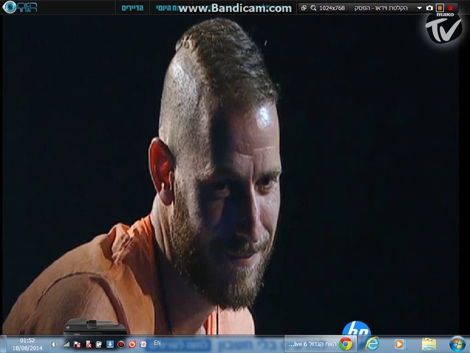This screenshot has height=353, width=470.
Task: Click the power plug tray icon
Action: click(x=98, y=344)
